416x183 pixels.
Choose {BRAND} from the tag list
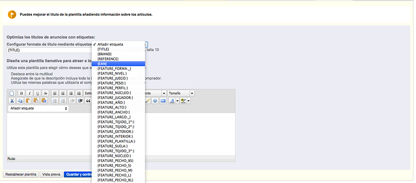click(118, 54)
